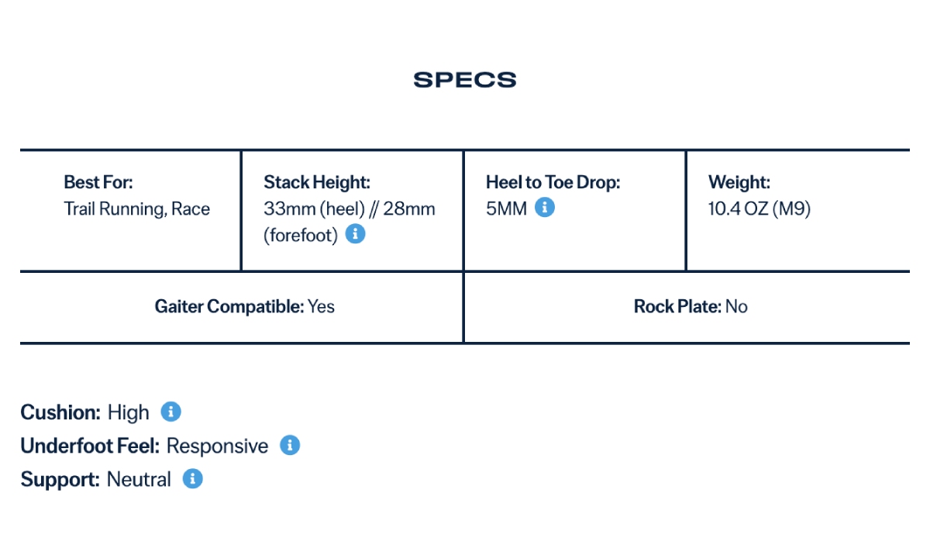Click the 5MM drop value
The height and width of the screenshot is (552, 930).
tap(506, 209)
